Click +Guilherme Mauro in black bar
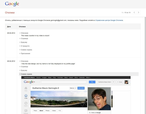This screenshot has height=114, width=146. click(29, 77)
